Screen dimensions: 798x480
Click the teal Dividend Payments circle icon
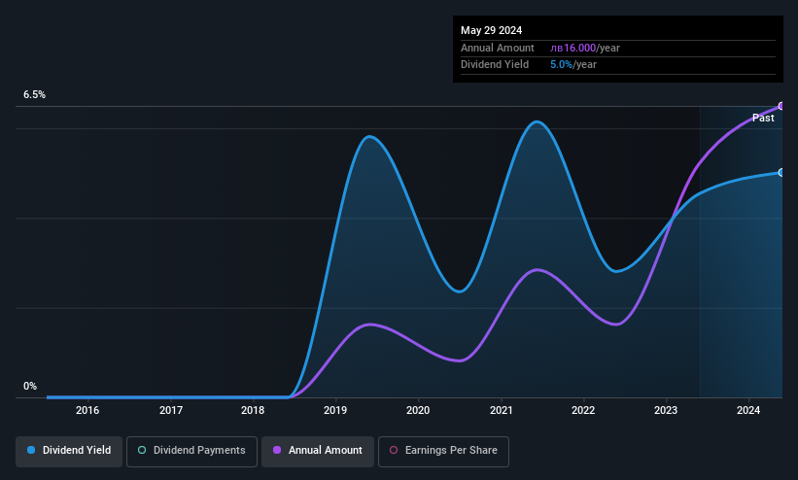click(142, 450)
